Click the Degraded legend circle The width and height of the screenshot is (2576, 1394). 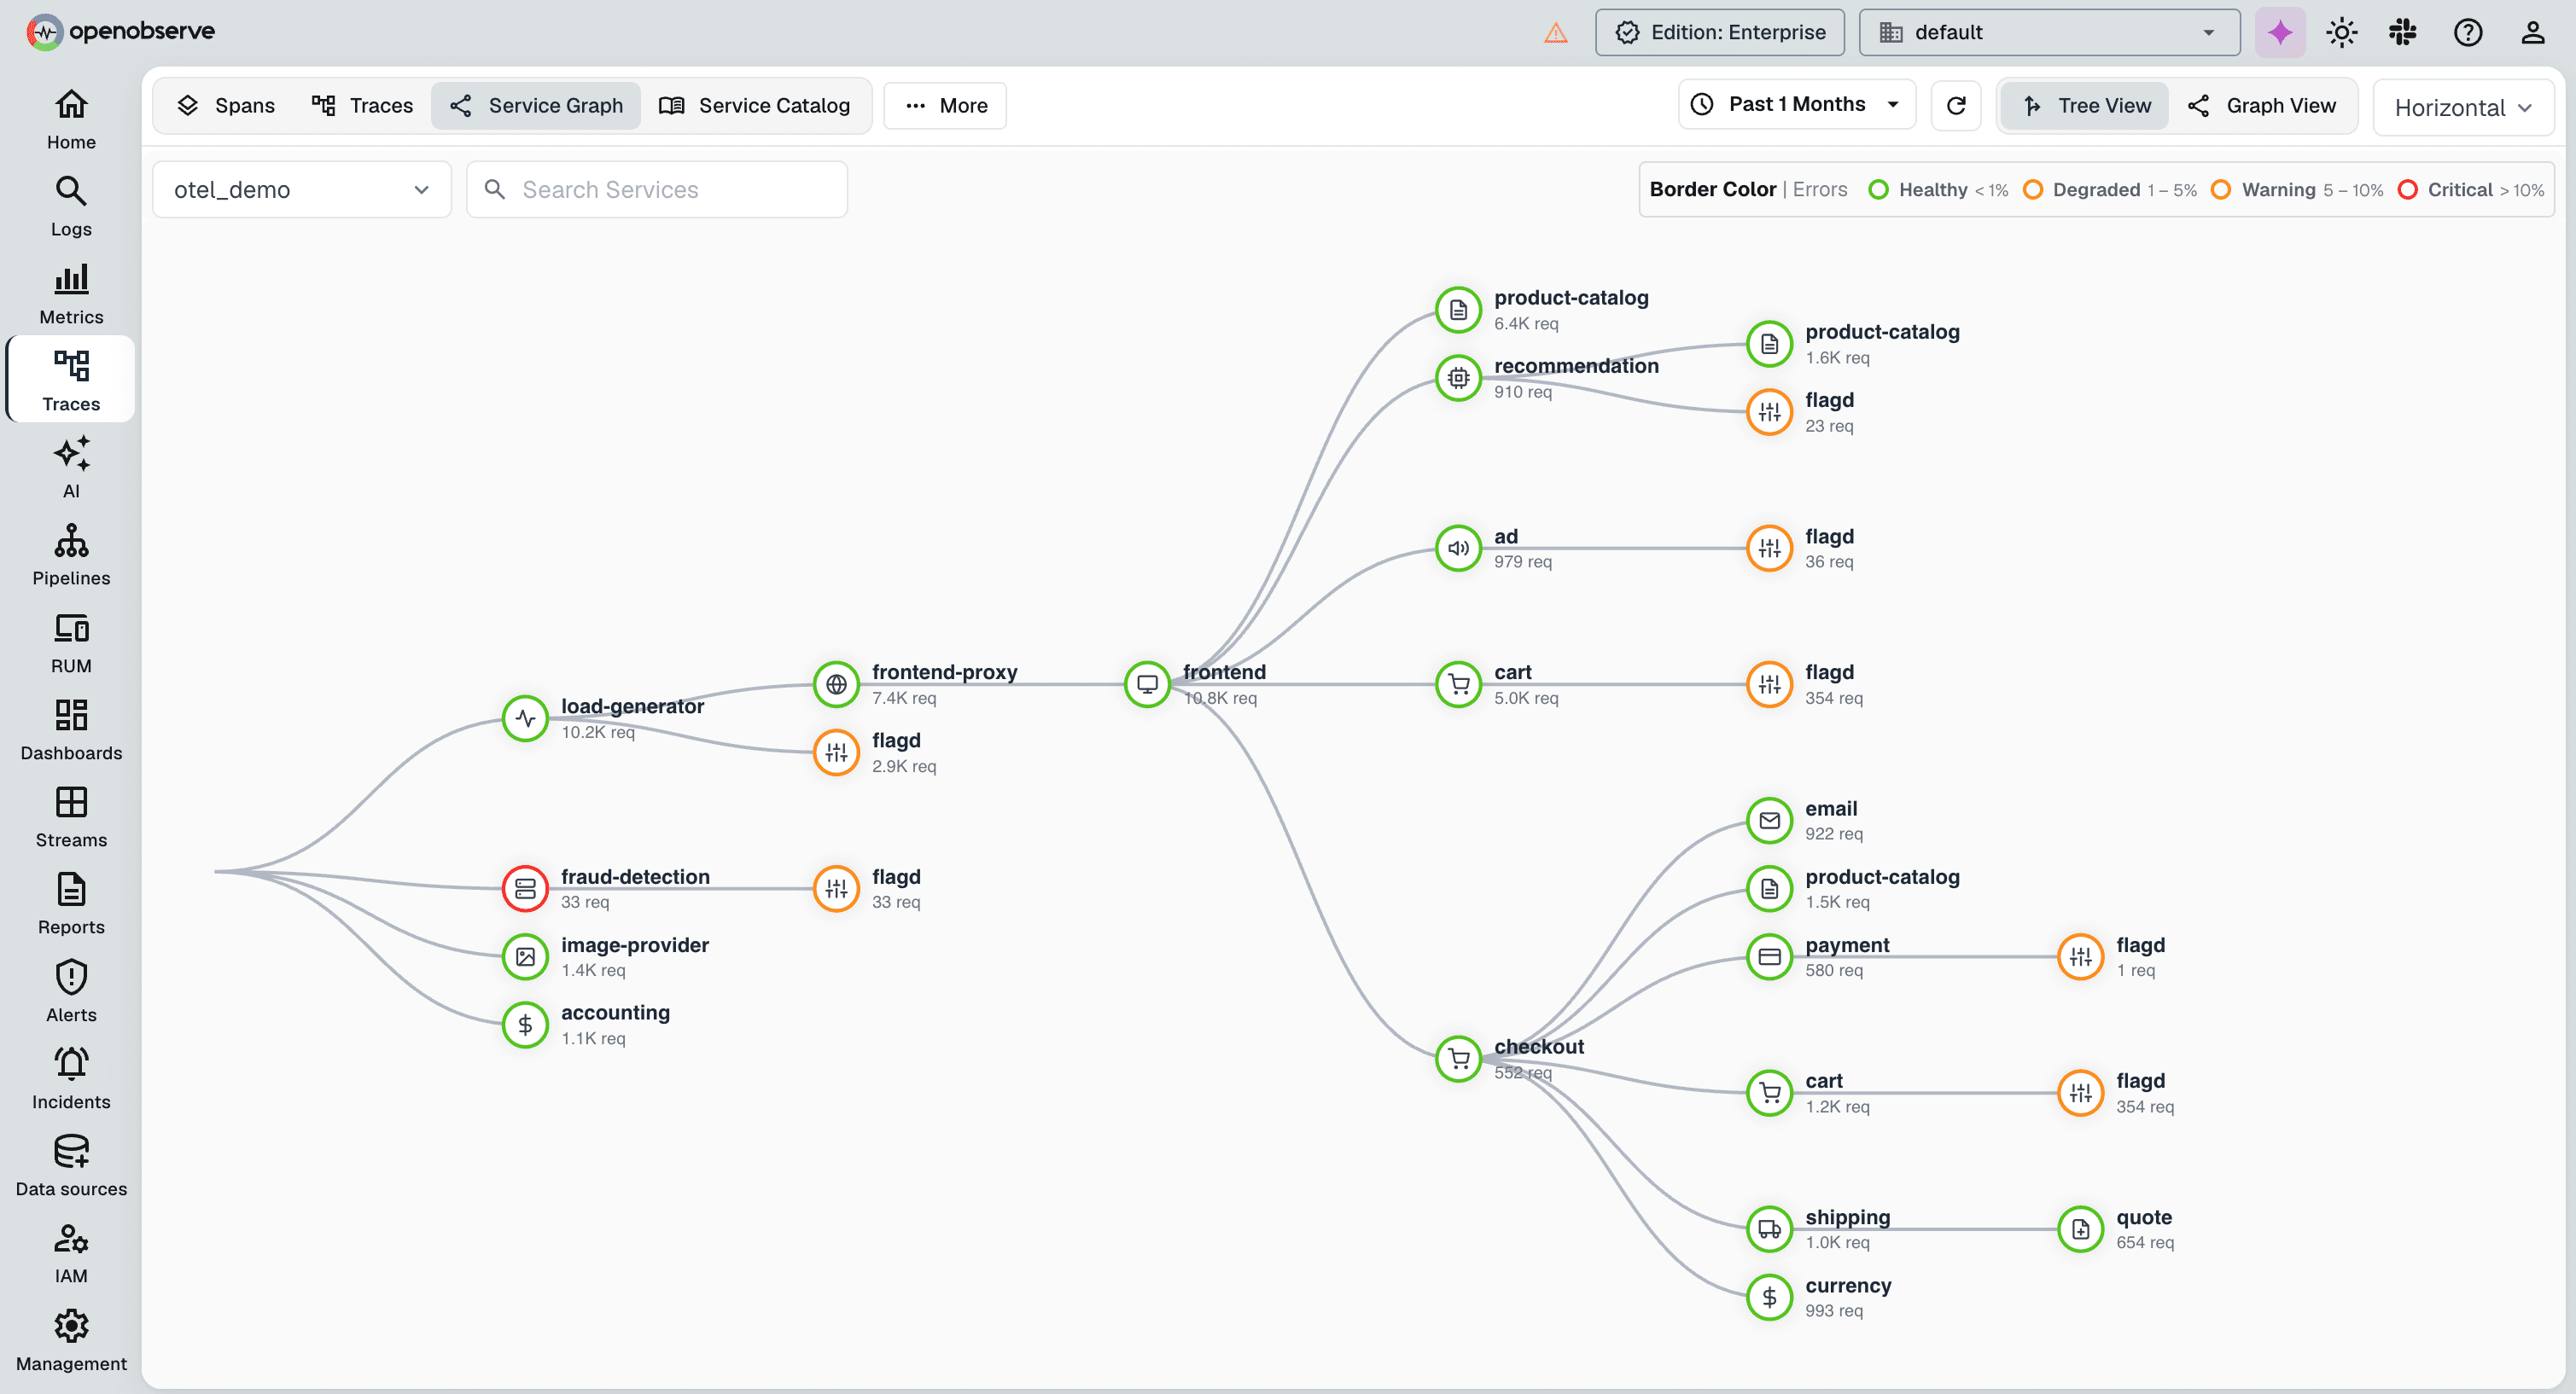tap(2032, 190)
